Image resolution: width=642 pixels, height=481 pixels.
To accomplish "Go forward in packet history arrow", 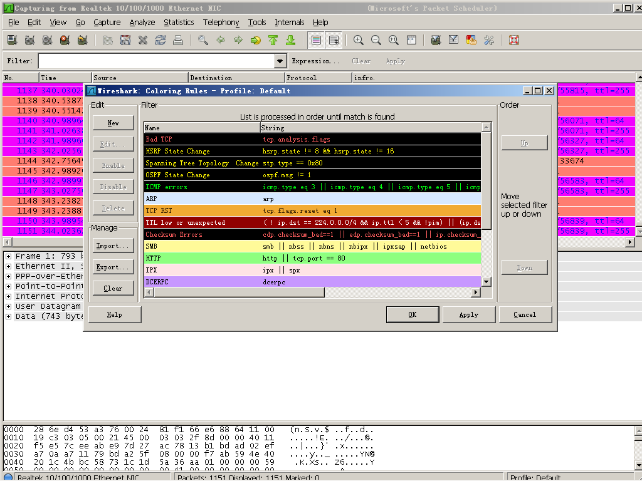I will [x=238, y=40].
